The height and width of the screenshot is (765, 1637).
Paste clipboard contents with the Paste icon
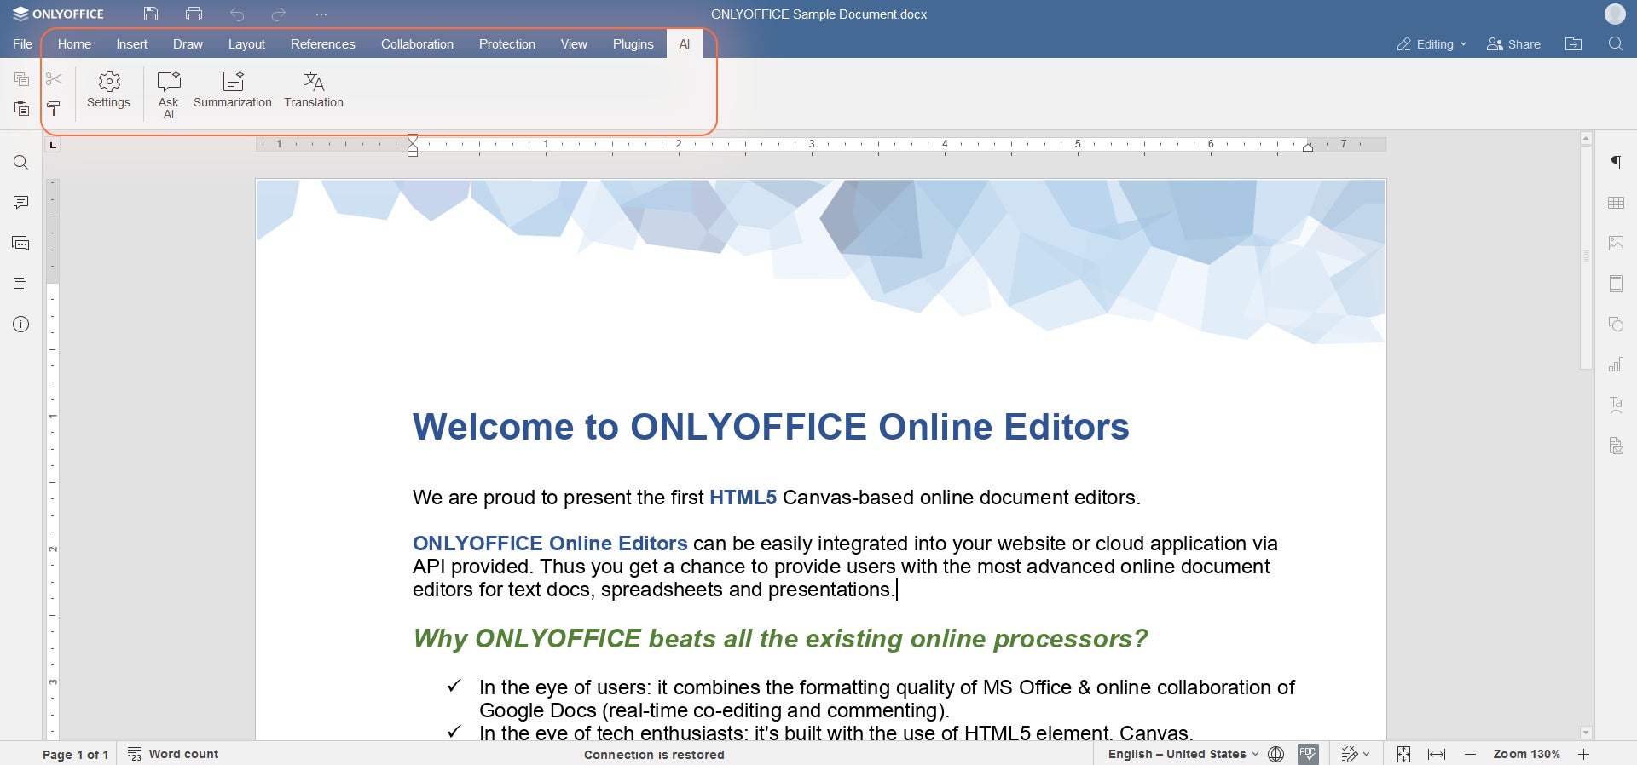21,108
